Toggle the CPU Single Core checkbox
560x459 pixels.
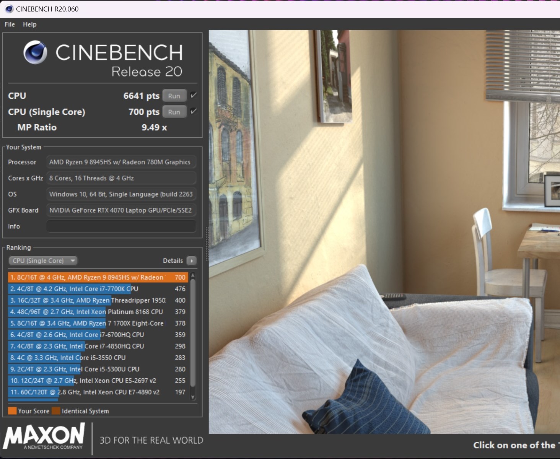[x=194, y=111]
